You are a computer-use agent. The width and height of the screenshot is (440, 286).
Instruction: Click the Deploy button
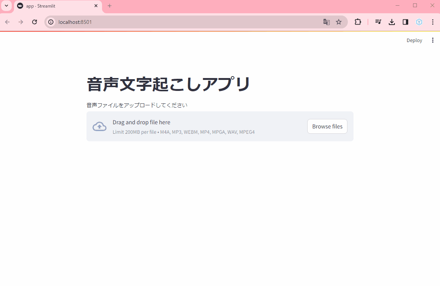point(414,40)
